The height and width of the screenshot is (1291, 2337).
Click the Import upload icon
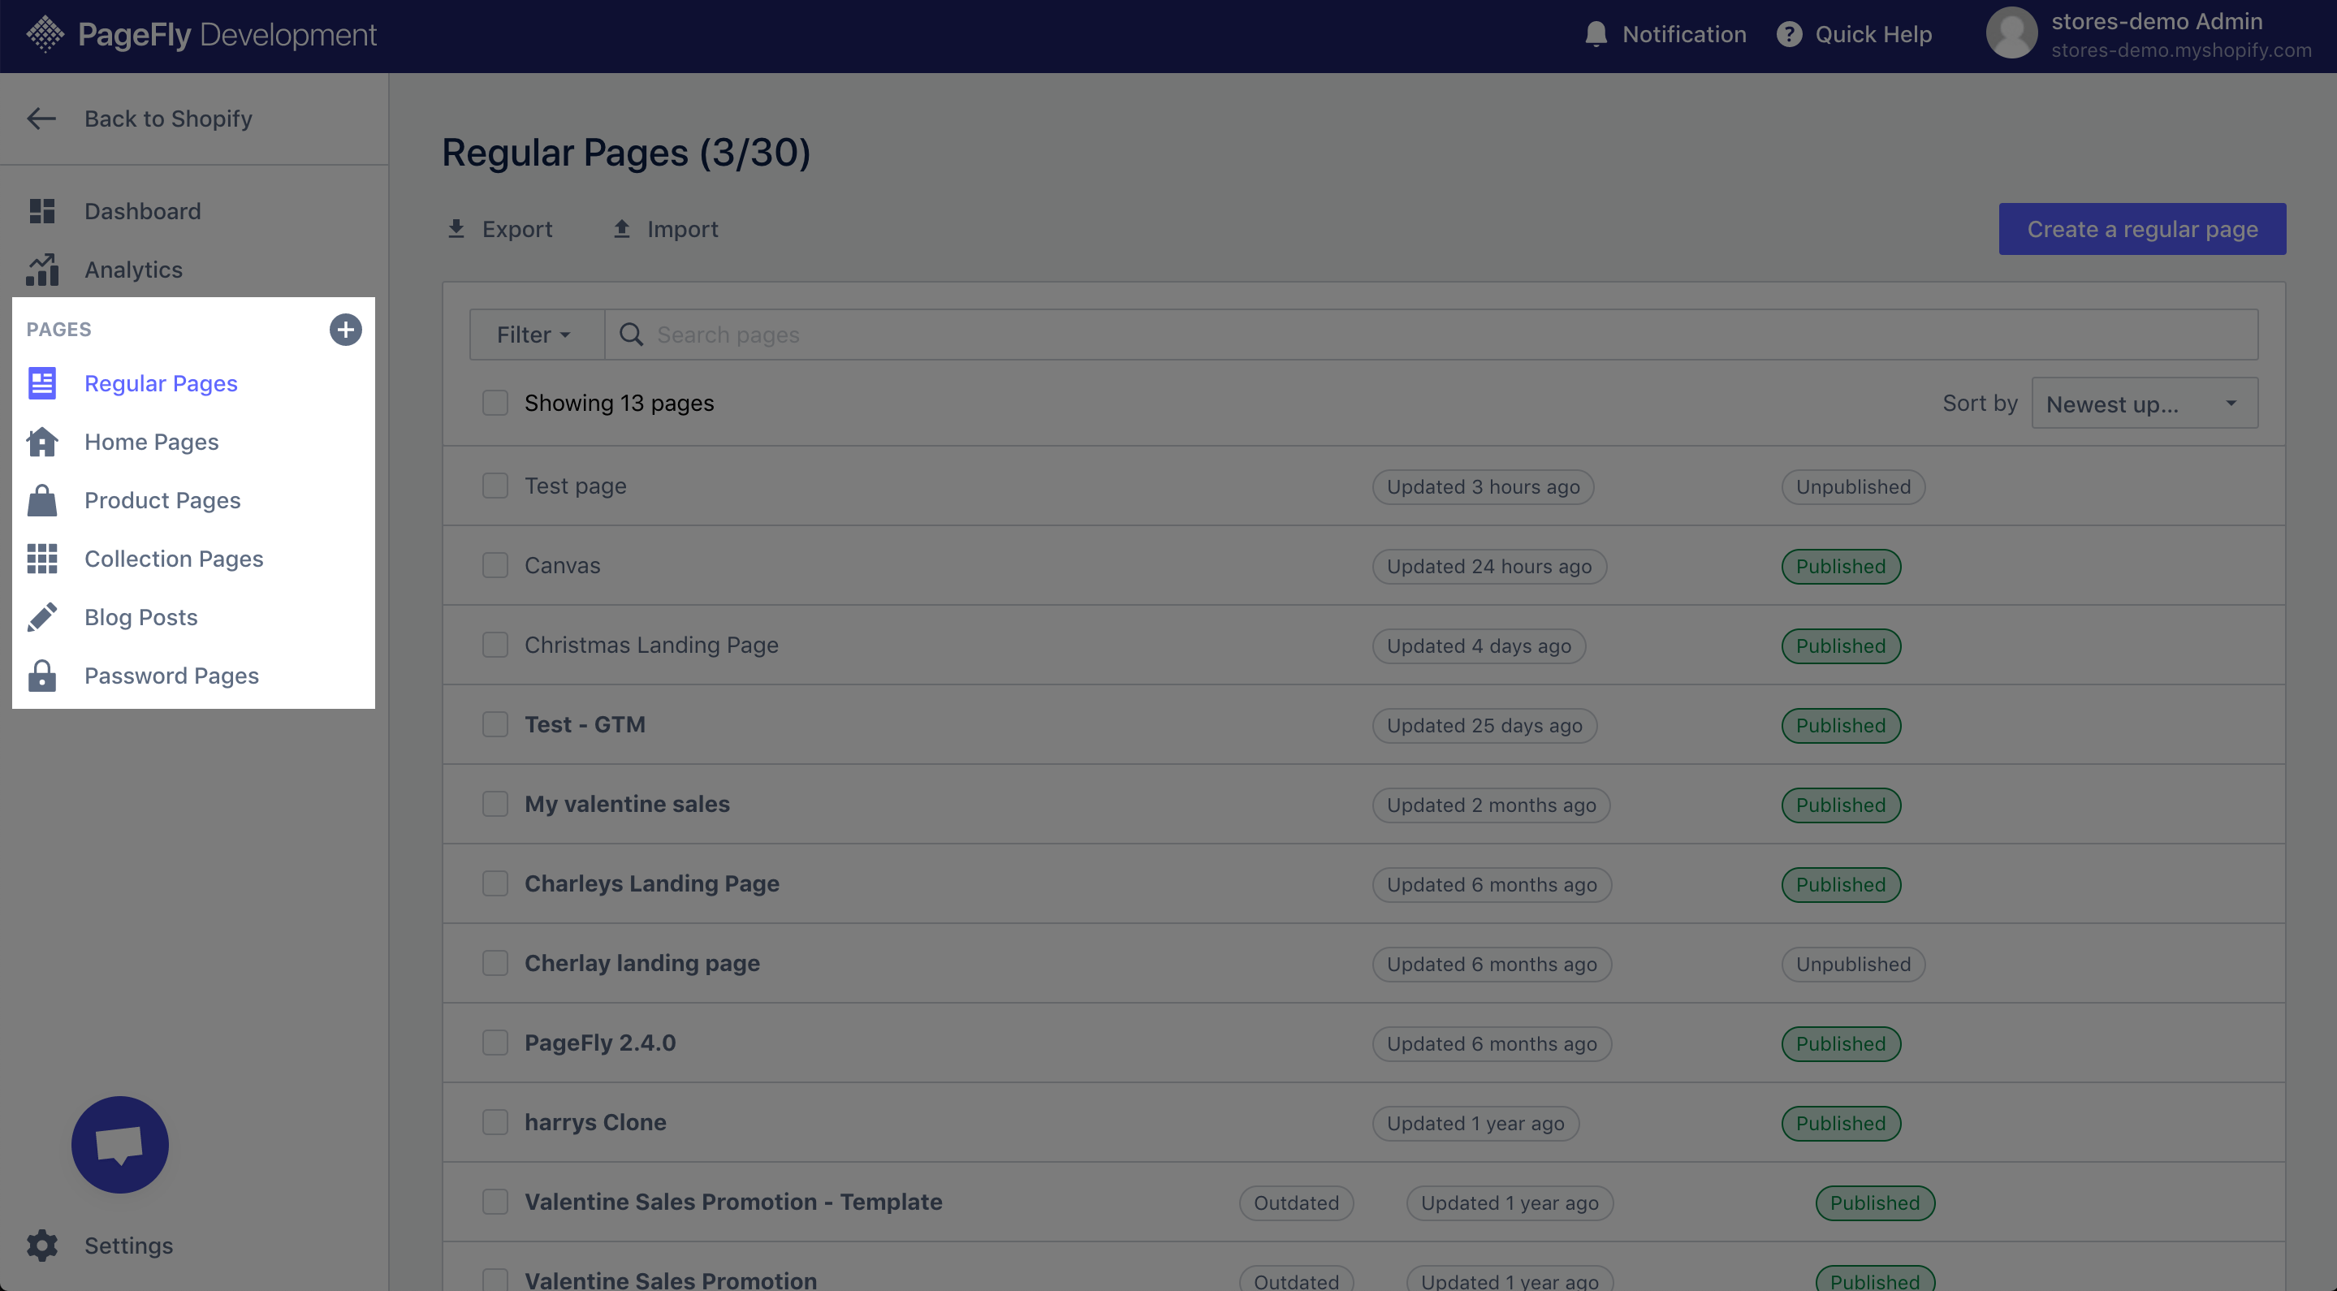pyautogui.click(x=621, y=229)
